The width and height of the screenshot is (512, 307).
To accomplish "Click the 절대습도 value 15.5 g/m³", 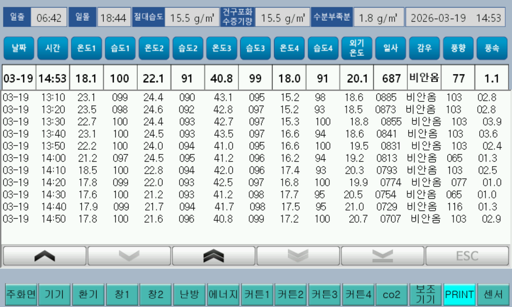I will (x=192, y=18).
